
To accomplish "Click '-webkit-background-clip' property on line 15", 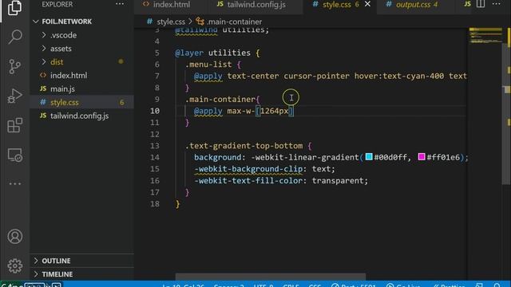I will tap(248, 169).
